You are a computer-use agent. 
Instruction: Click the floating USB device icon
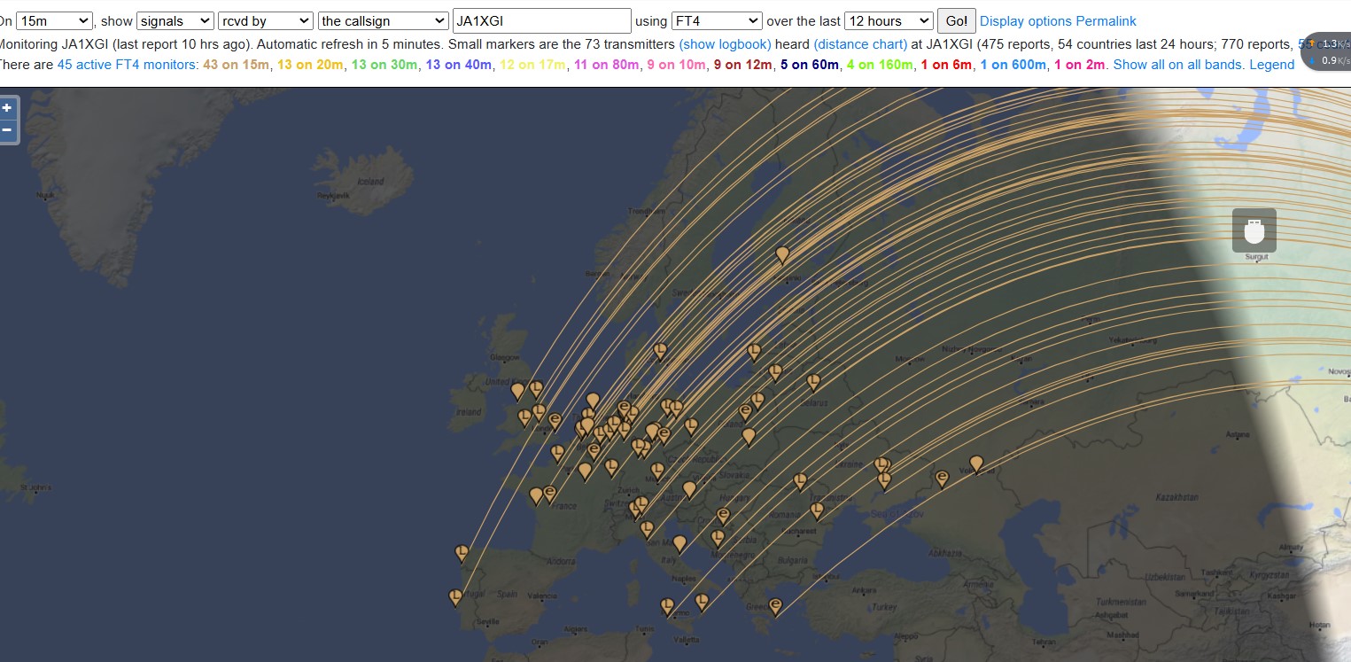pyautogui.click(x=1254, y=230)
